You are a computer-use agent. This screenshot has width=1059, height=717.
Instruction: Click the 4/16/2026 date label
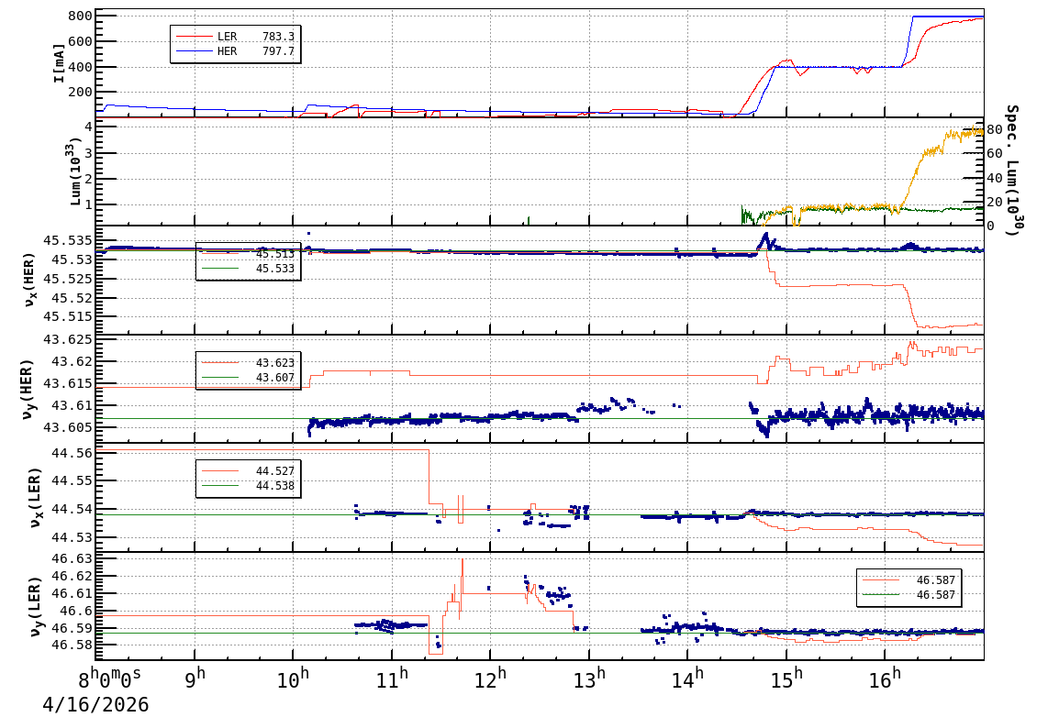tap(96, 705)
